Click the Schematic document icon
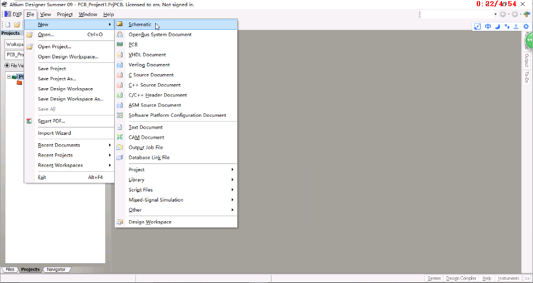The height and width of the screenshot is (283, 533). tap(120, 25)
